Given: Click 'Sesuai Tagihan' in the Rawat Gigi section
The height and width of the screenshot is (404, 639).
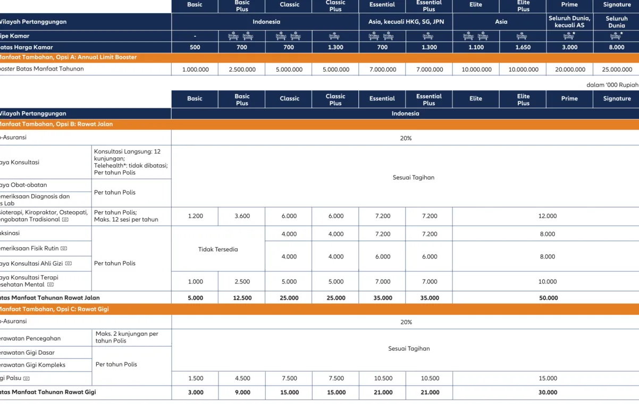Looking at the screenshot, I should pyautogui.click(x=409, y=349).
